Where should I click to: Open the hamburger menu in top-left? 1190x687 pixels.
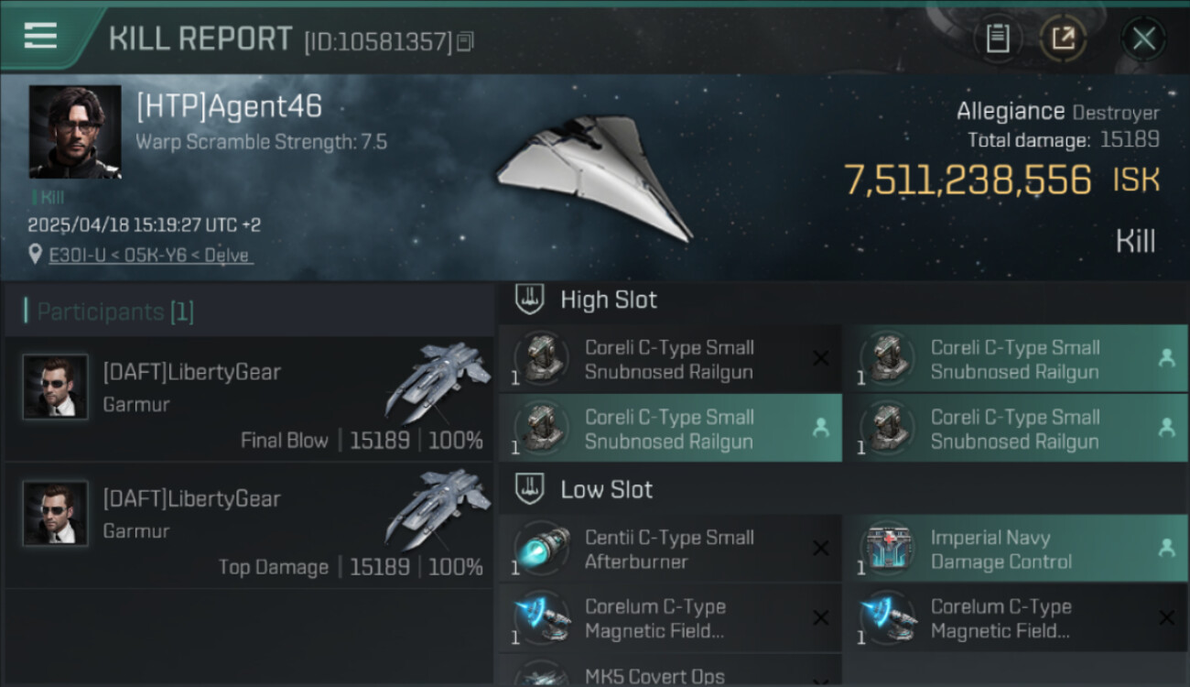click(40, 37)
